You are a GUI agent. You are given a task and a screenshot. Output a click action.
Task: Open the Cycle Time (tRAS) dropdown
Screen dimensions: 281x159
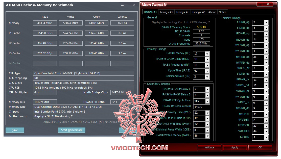click(x=207, y=71)
